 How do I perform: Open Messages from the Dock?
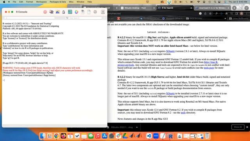click(x=91, y=136)
